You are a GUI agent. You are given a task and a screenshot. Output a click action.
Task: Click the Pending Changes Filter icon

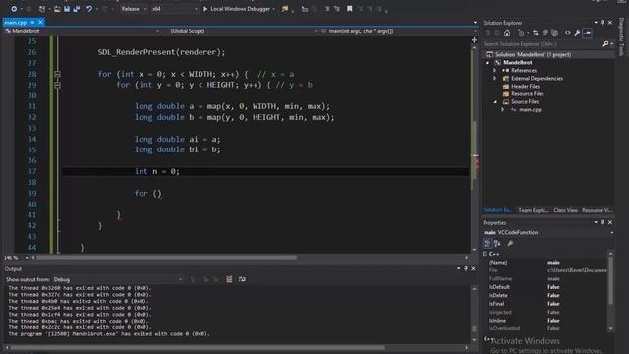[521, 33]
